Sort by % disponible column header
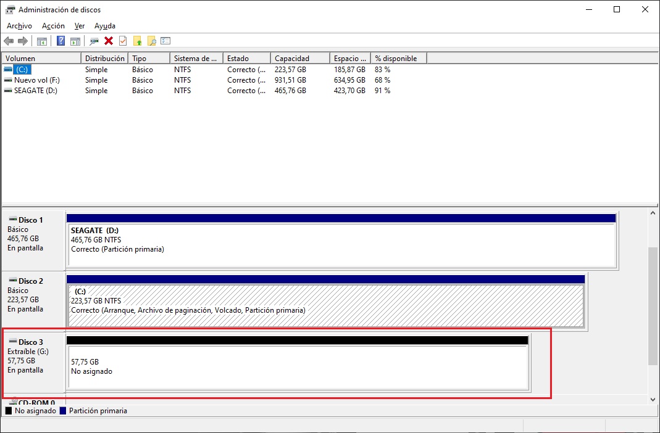Viewport: 660px width, 433px height. point(398,59)
